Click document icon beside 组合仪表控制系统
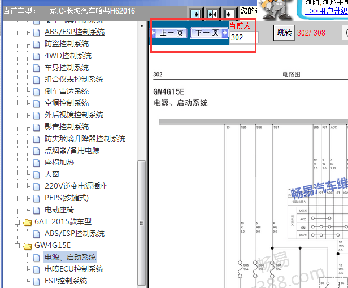 click(x=37, y=80)
